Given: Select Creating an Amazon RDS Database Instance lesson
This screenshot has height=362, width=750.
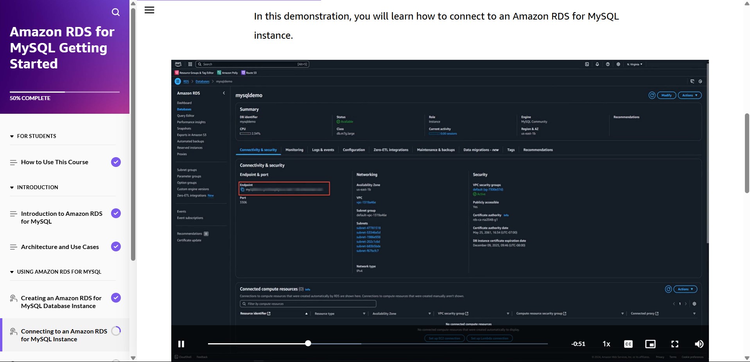Looking at the screenshot, I should click(61, 302).
